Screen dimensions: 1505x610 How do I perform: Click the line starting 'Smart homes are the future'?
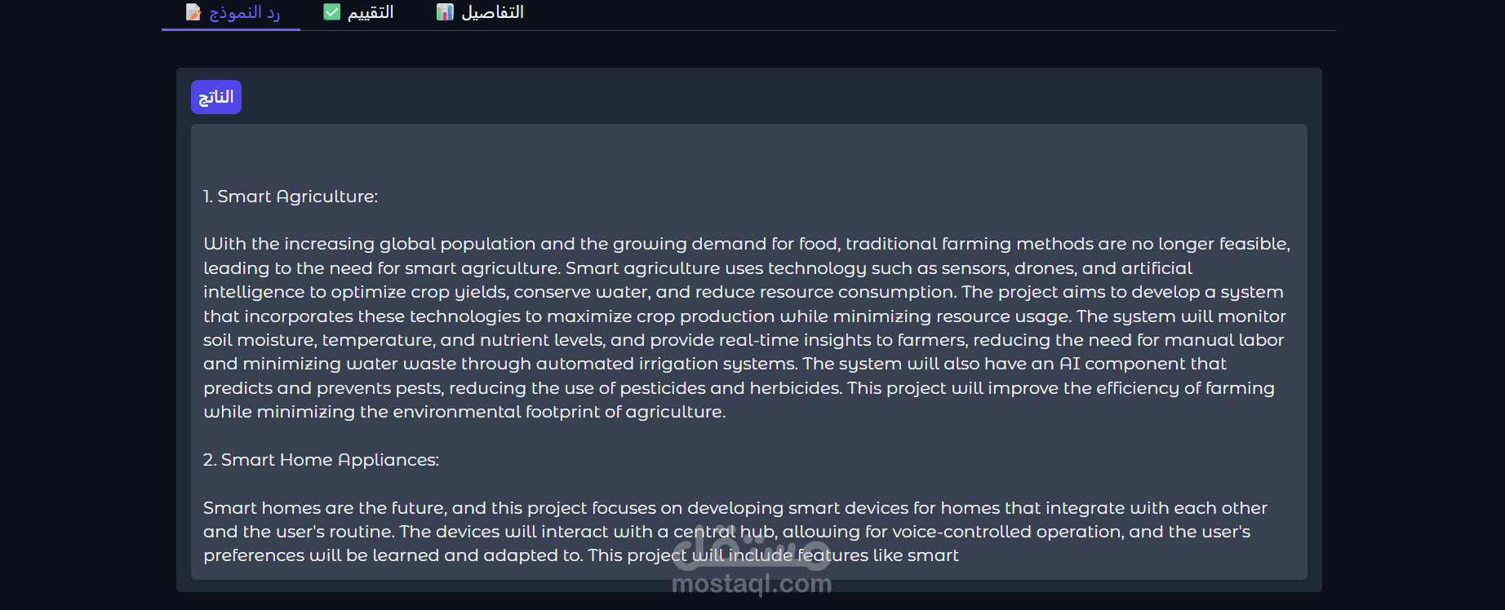735,508
